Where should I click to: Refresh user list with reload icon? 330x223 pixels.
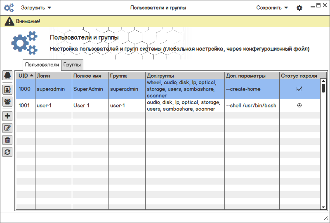click(7, 152)
